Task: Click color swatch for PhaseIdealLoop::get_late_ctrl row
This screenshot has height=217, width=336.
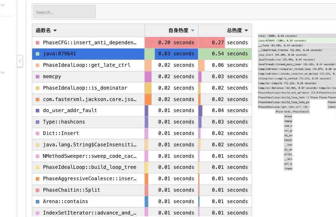Action: (x=38, y=65)
